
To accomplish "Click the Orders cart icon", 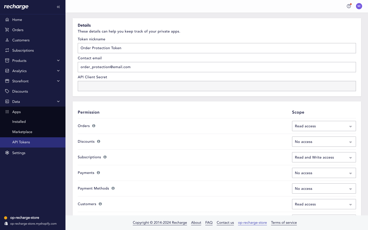I will pos(7,30).
